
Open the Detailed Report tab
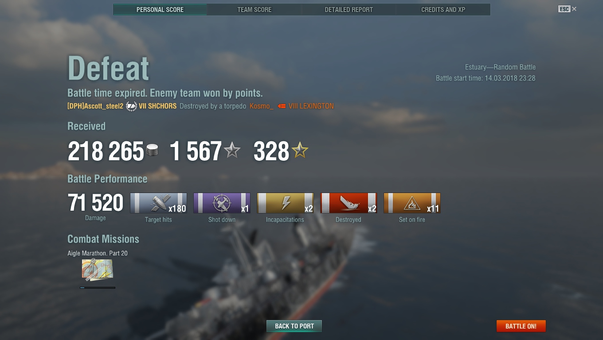[349, 9]
